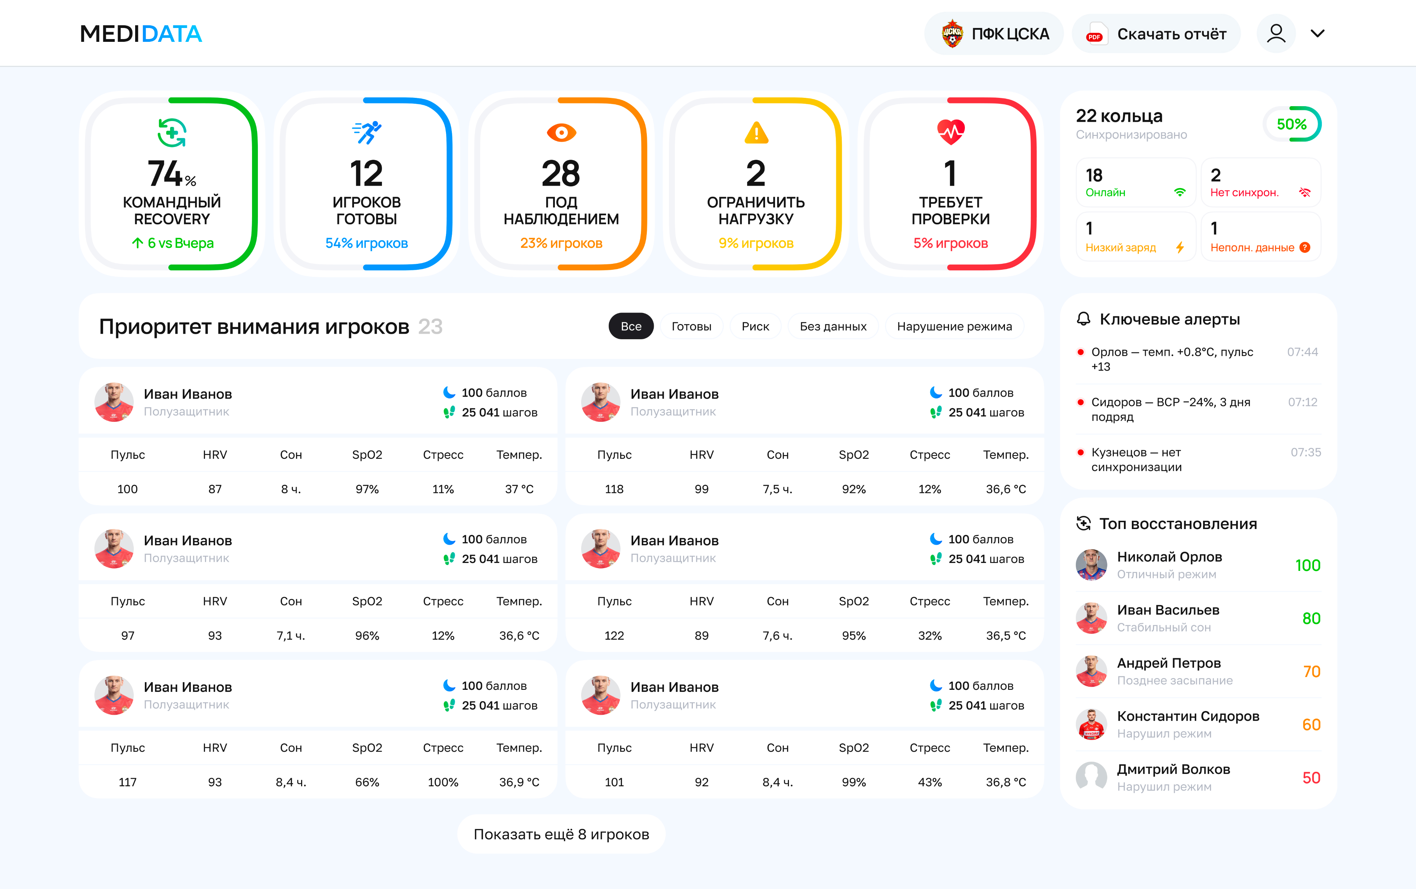Click the yellow warning triangle icon

tap(756, 133)
